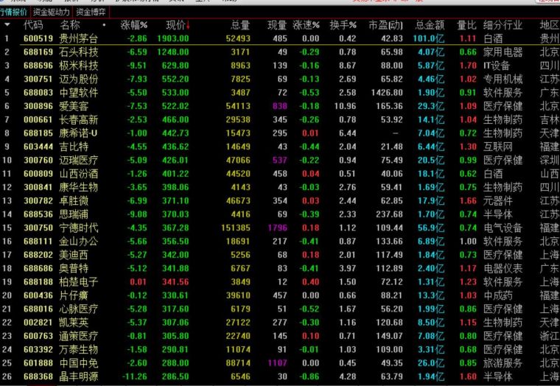560x386 pixels.
Task: Click the 电器仪表 industry cell
Action: pyautogui.click(x=503, y=268)
